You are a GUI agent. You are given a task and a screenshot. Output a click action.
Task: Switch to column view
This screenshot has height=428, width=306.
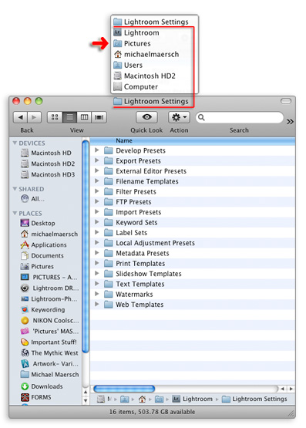tap(84, 117)
